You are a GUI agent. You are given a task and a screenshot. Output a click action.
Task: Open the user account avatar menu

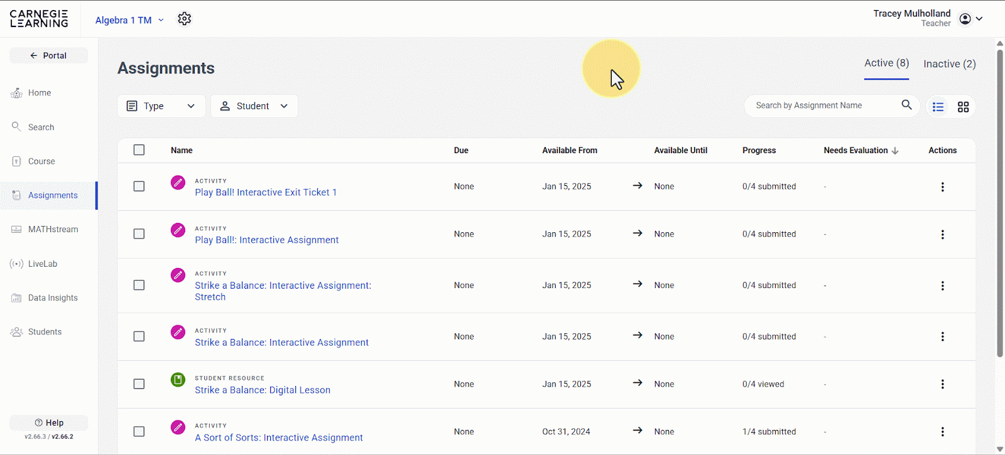(965, 19)
